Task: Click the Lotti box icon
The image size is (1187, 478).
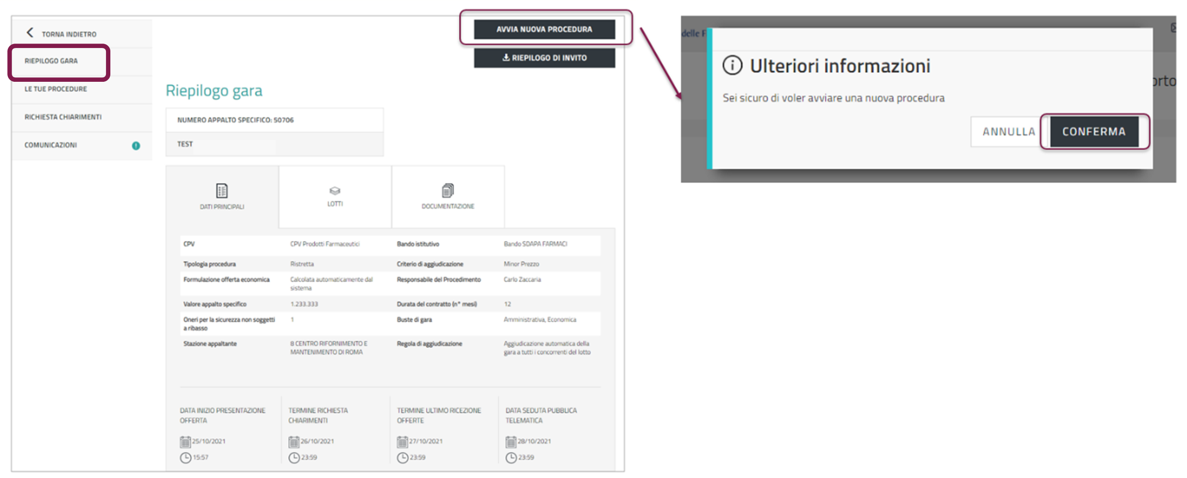Action: (335, 191)
